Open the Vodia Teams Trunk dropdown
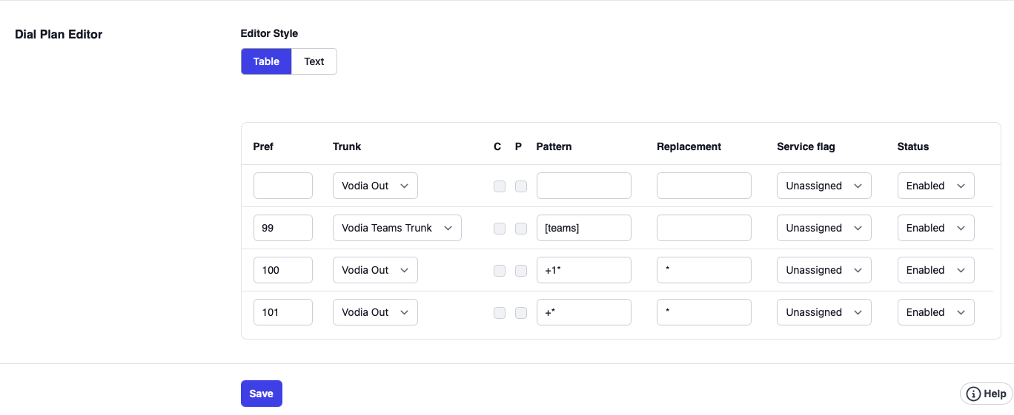Viewport: 1014px width, 415px height. tap(397, 228)
